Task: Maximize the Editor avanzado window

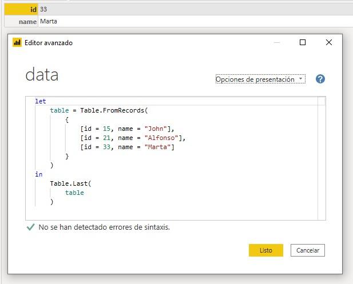Action: coord(303,42)
